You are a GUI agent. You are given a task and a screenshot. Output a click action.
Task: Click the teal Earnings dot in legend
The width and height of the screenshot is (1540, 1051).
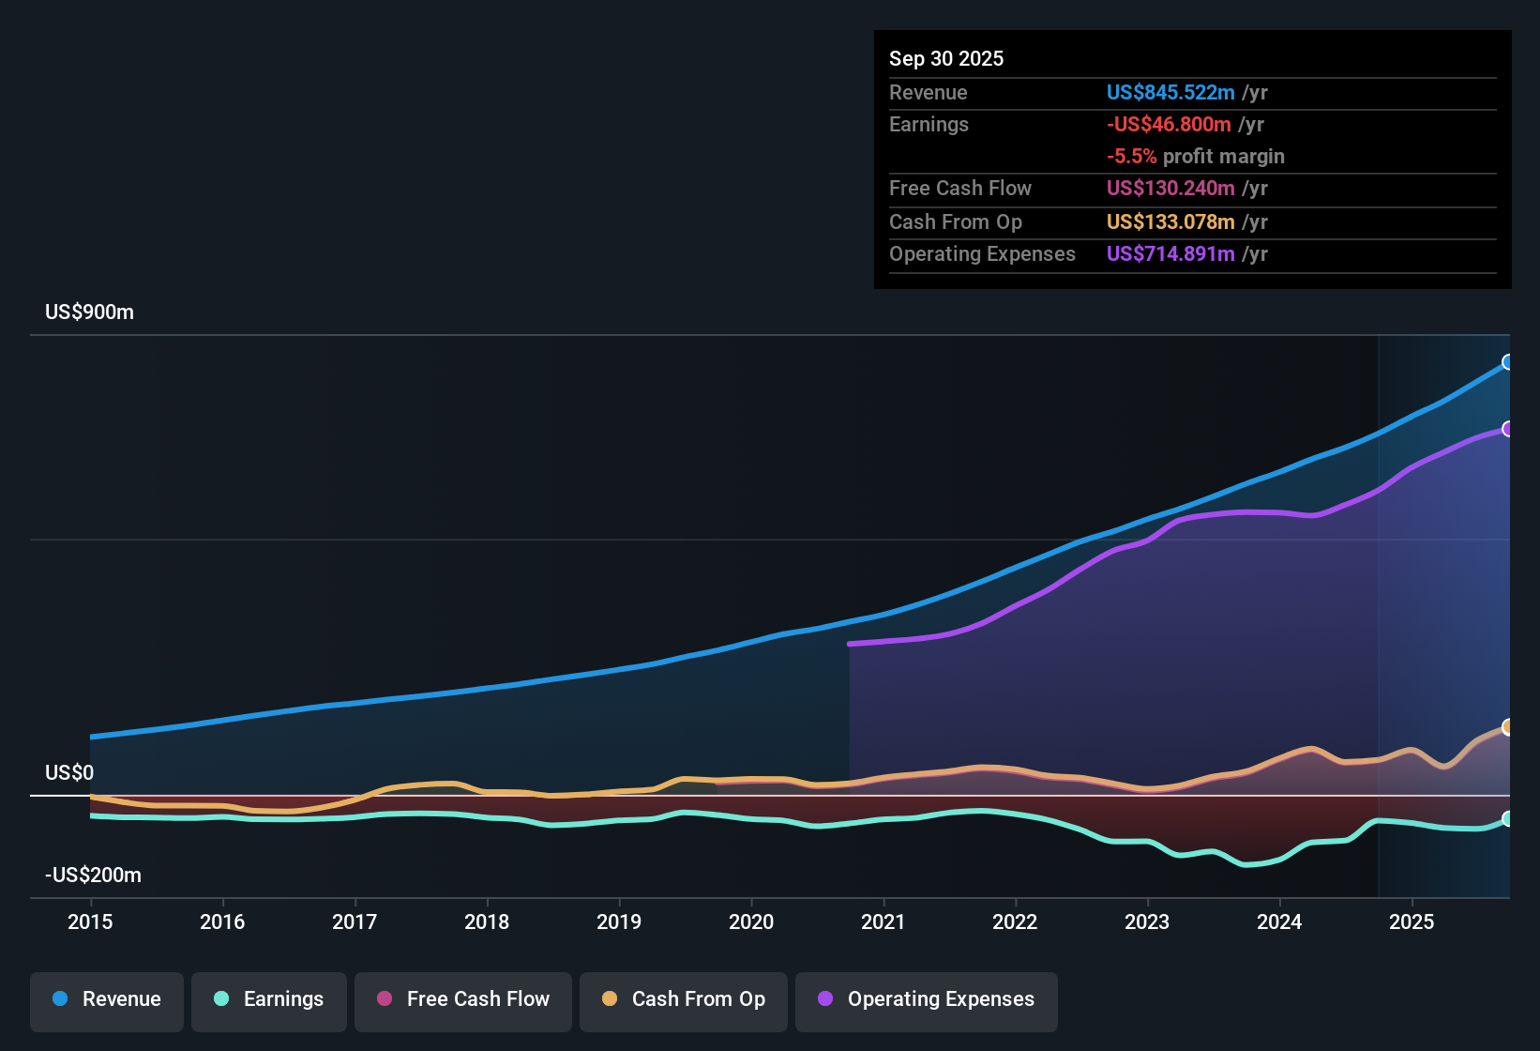coord(222,999)
